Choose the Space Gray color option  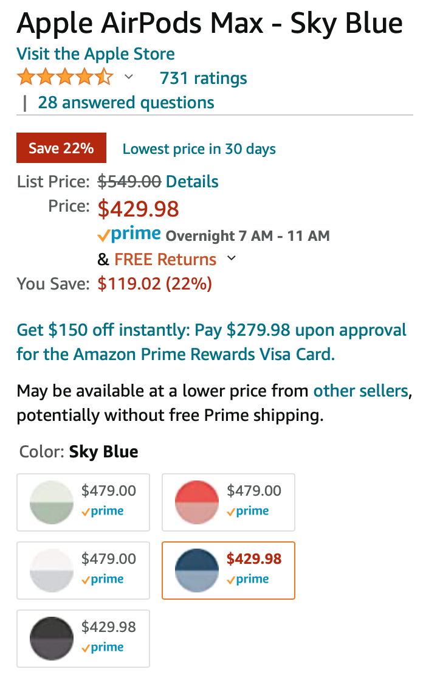click(x=52, y=639)
